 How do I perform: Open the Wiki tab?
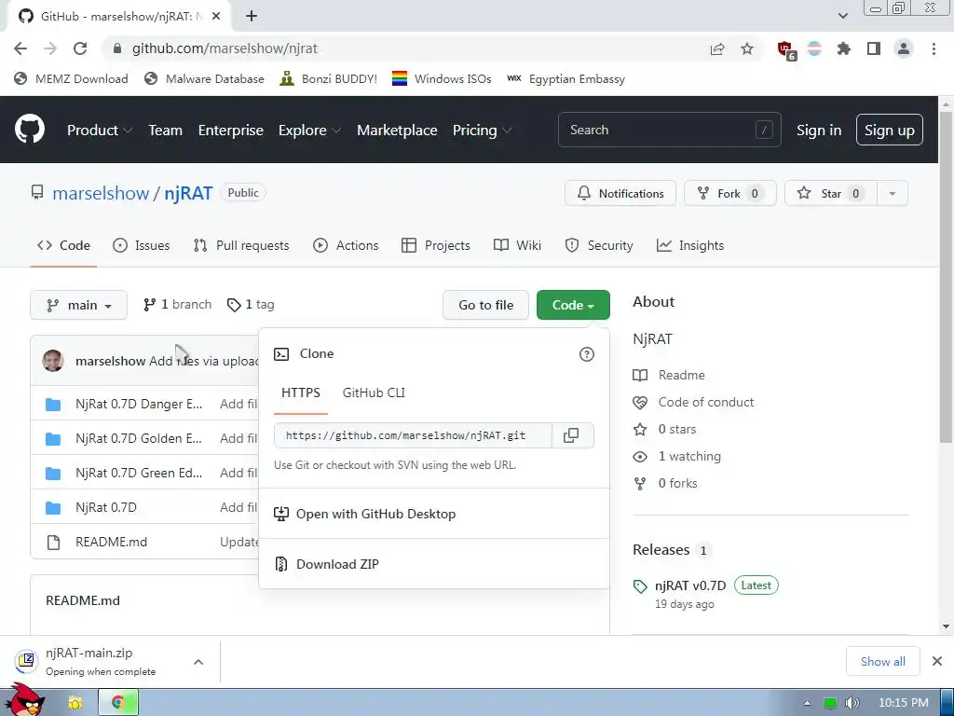pyautogui.click(x=517, y=245)
